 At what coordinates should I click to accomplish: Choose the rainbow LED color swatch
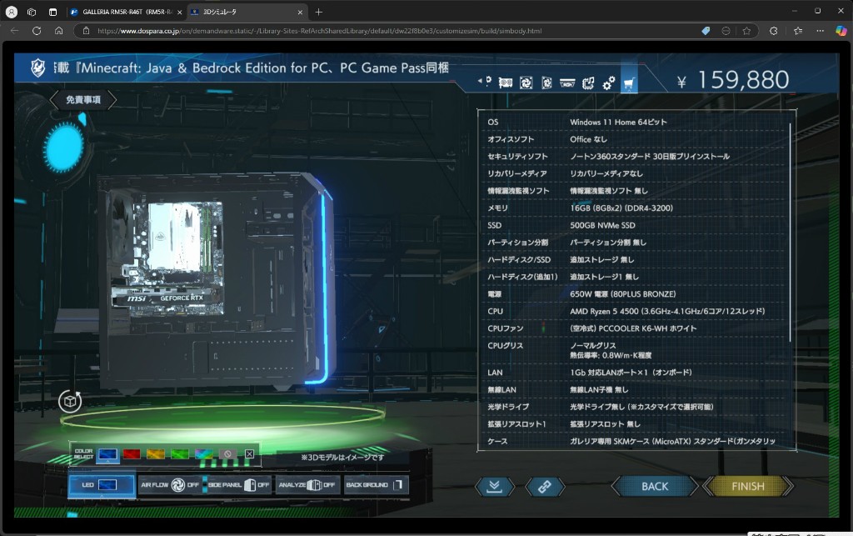203,453
